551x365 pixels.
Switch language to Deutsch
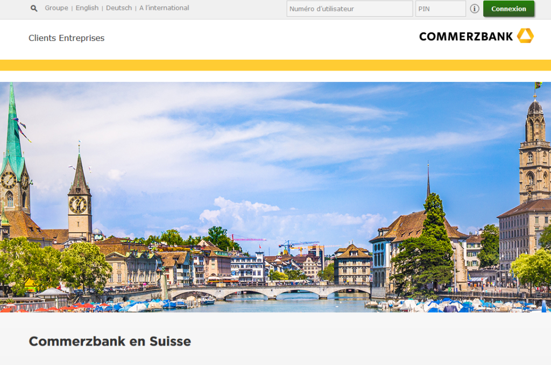[x=119, y=8]
